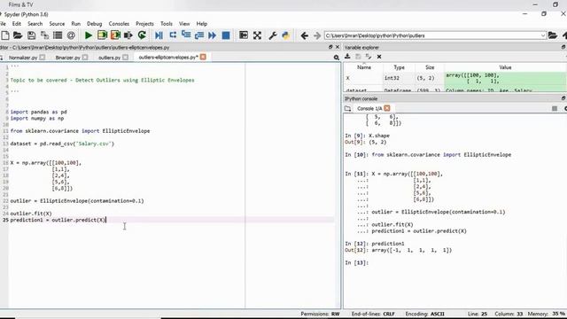This screenshot has height=319, width=567.
Task: Sort variables by the Type column header
Action: tap(399, 67)
